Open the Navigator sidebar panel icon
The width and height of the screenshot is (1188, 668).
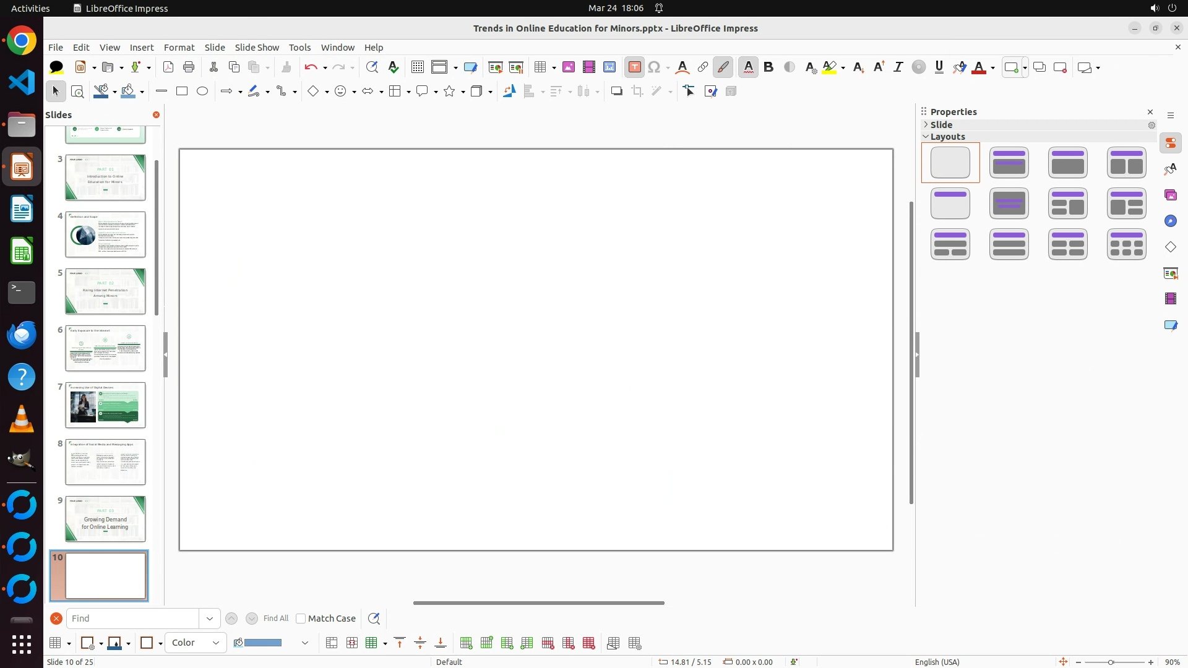coord(1171,221)
